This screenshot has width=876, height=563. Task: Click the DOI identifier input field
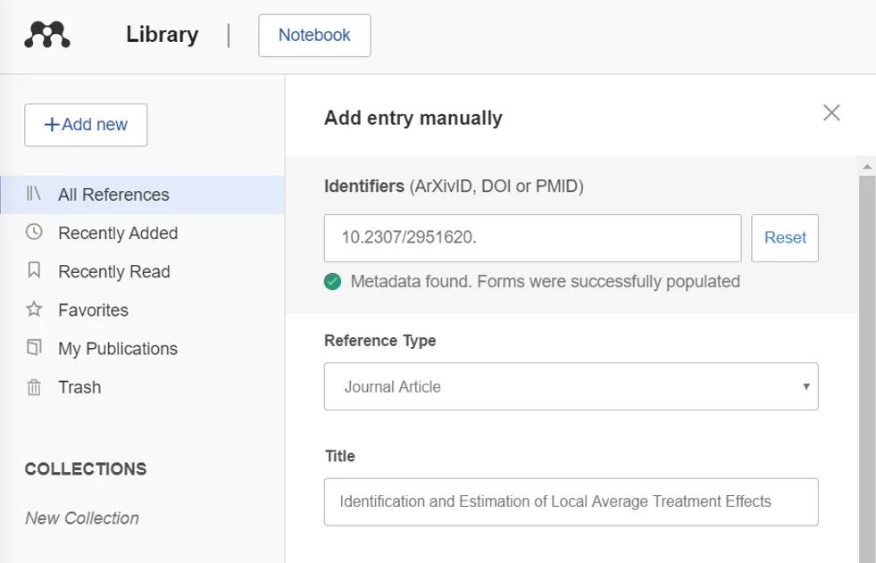(x=532, y=238)
